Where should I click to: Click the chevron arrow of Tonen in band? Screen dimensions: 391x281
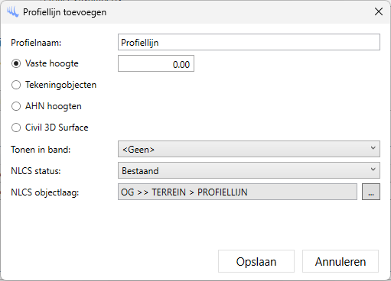[x=373, y=148]
